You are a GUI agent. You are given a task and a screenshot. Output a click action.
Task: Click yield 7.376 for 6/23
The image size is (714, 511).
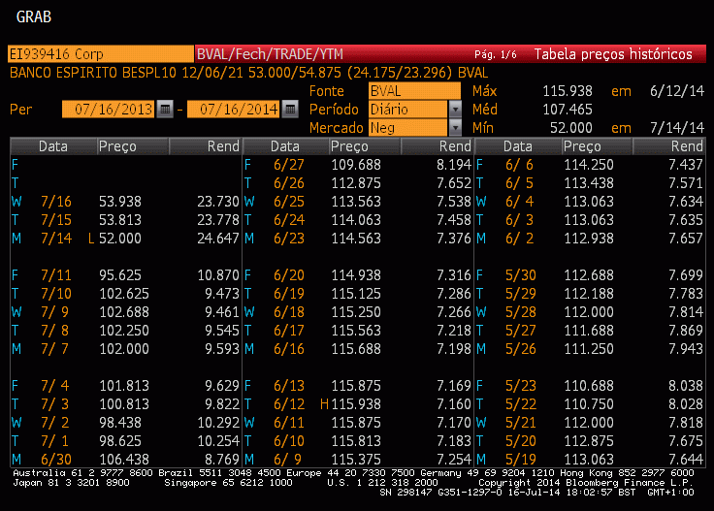(454, 239)
